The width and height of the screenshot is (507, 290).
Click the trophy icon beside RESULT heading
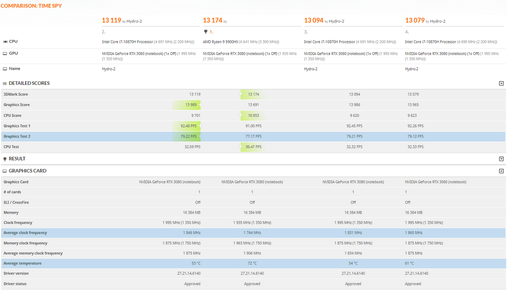[x=5, y=159]
